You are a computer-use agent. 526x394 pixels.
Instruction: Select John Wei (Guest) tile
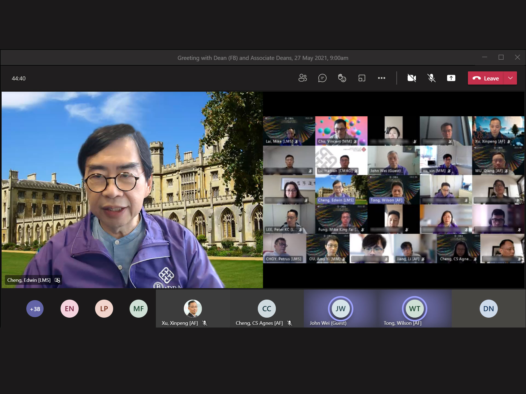(x=341, y=309)
